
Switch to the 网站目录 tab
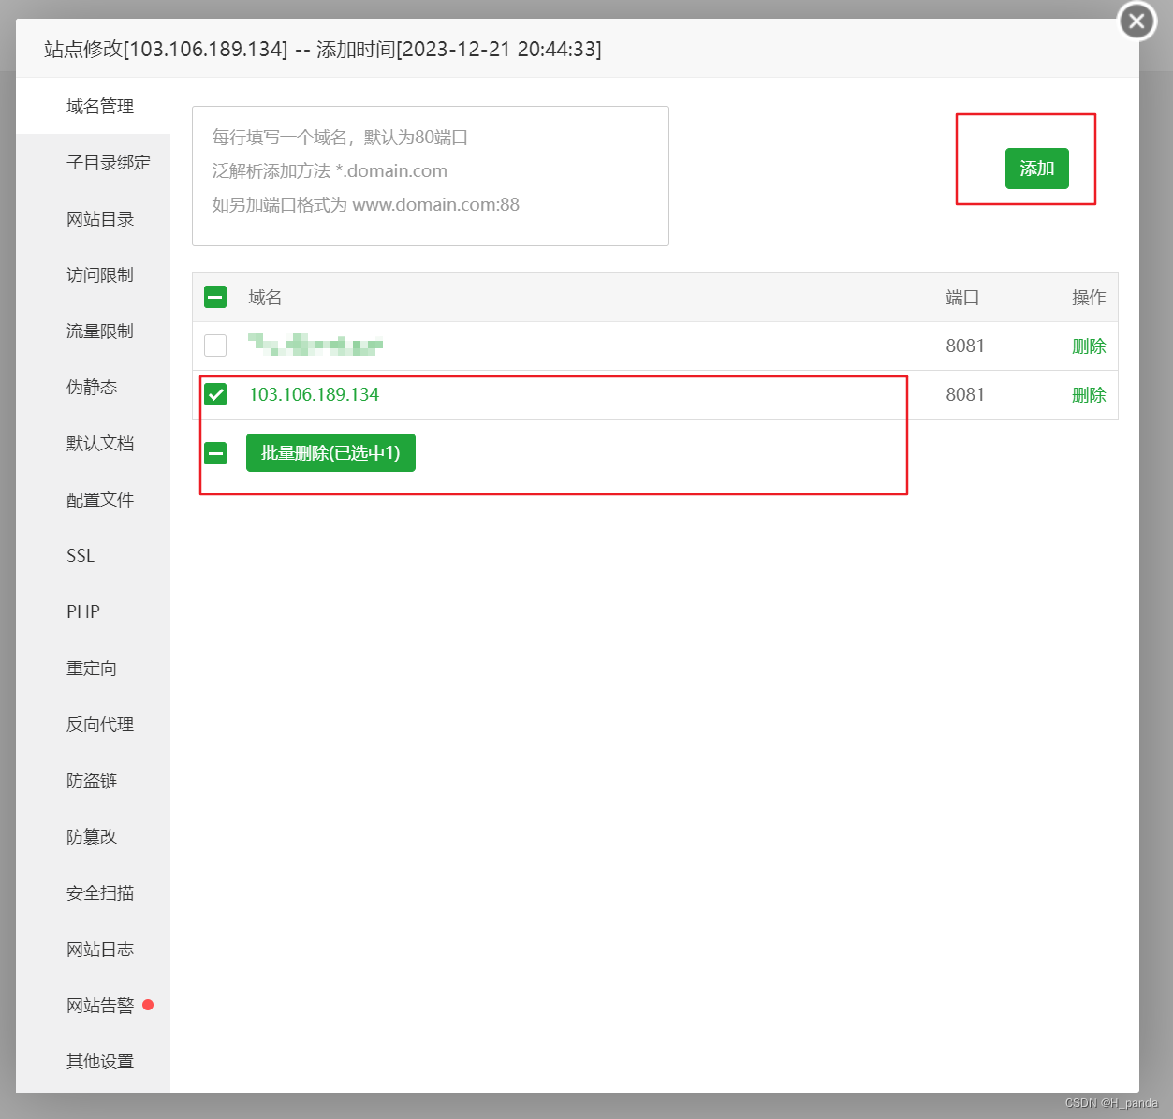coord(93,218)
